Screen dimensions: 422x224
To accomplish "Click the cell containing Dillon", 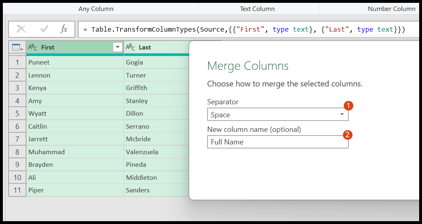I will [156, 114].
